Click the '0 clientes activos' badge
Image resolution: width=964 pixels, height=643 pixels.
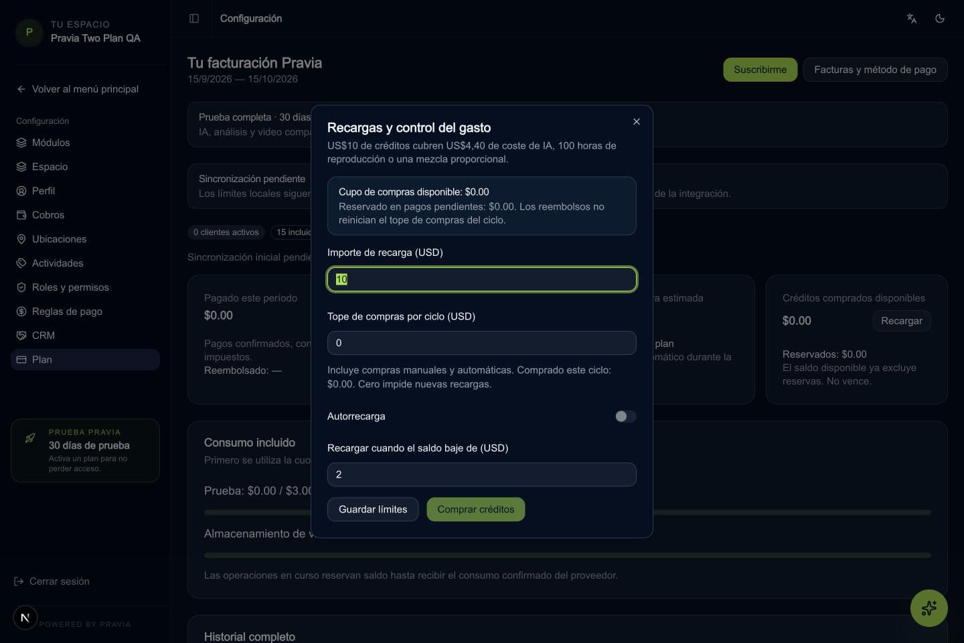(x=226, y=232)
